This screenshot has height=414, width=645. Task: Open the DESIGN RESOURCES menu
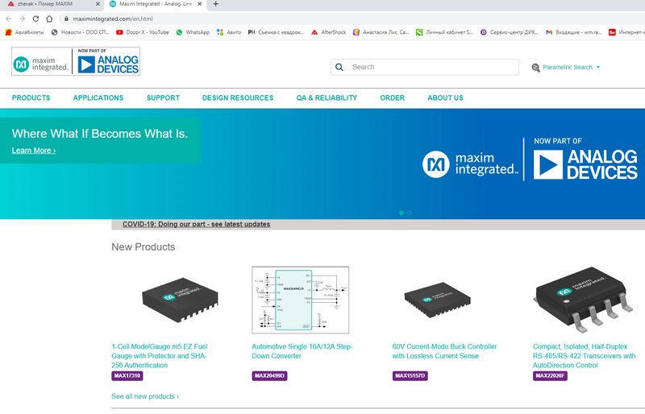(237, 97)
